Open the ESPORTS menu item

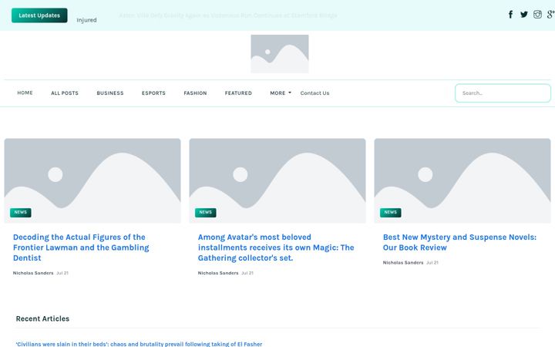point(153,93)
